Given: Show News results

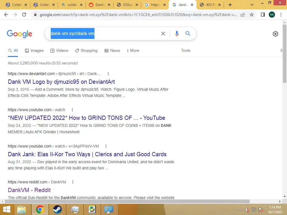Looking at the screenshot, I should (112, 51).
